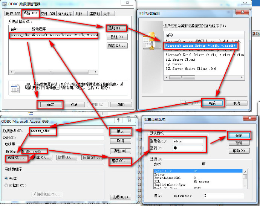
Task: Click vertical scrollbar thumb in 设置高级选项 options list
Action: click(245, 177)
